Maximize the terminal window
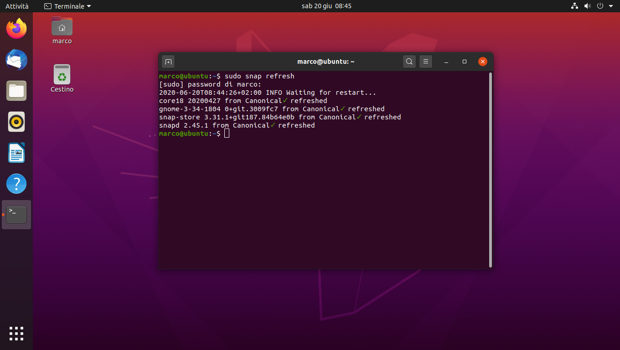 tap(465, 62)
